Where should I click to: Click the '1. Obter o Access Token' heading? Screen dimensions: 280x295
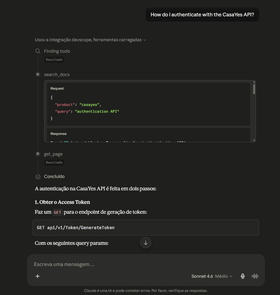[62, 202]
